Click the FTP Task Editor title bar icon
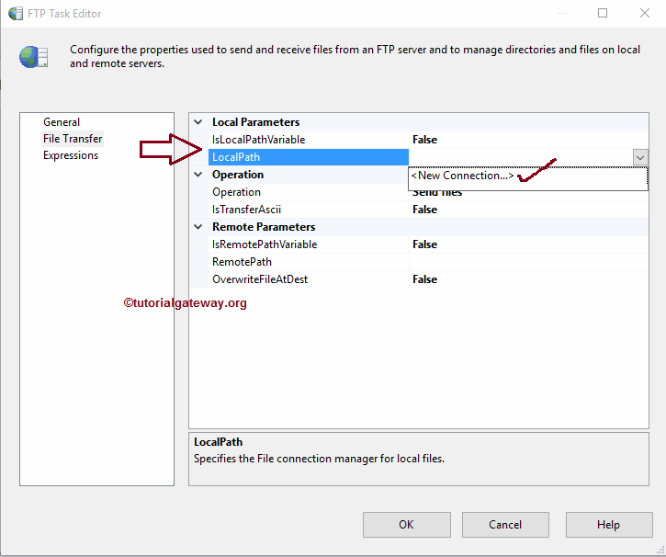Viewport: 666px width, 557px height. (16, 14)
